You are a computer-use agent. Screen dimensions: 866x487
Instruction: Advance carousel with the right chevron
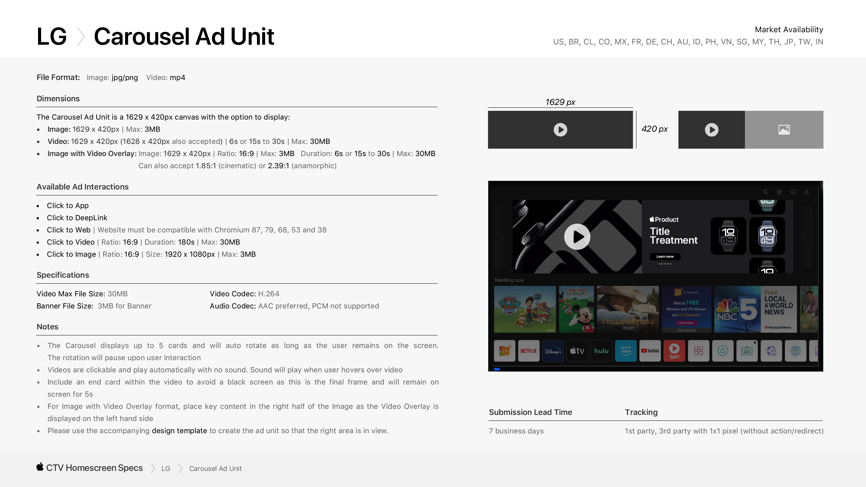(803, 237)
